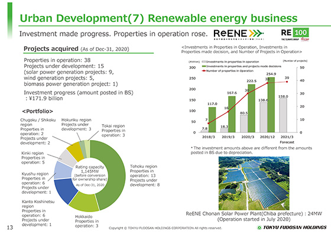Click the 158.0 gray forecast bar
The image size is (331, 234).
(283, 115)
